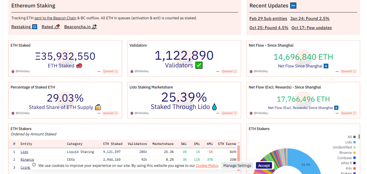Screen dimensions: 367x174
Task: Sort table by 6MΔ column header
Action: click(210, 144)
